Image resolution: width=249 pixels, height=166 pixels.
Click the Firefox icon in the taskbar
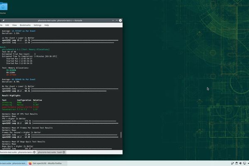click(30, 163)
